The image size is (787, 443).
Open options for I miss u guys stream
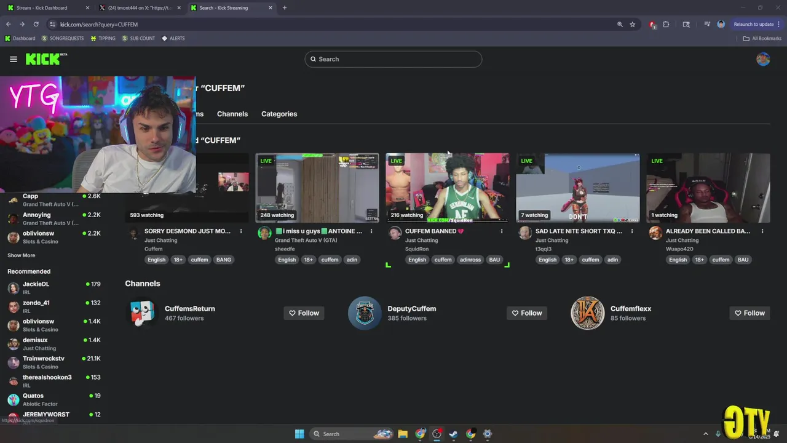coord(371,231)
